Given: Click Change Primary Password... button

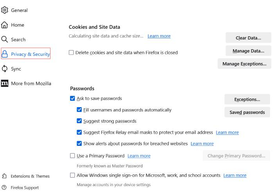Looking at the screenshot, I should (x=236, y=156).
